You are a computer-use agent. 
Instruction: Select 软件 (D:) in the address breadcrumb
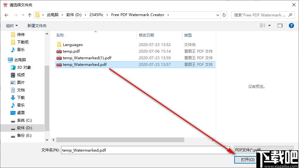pos(74,15)
